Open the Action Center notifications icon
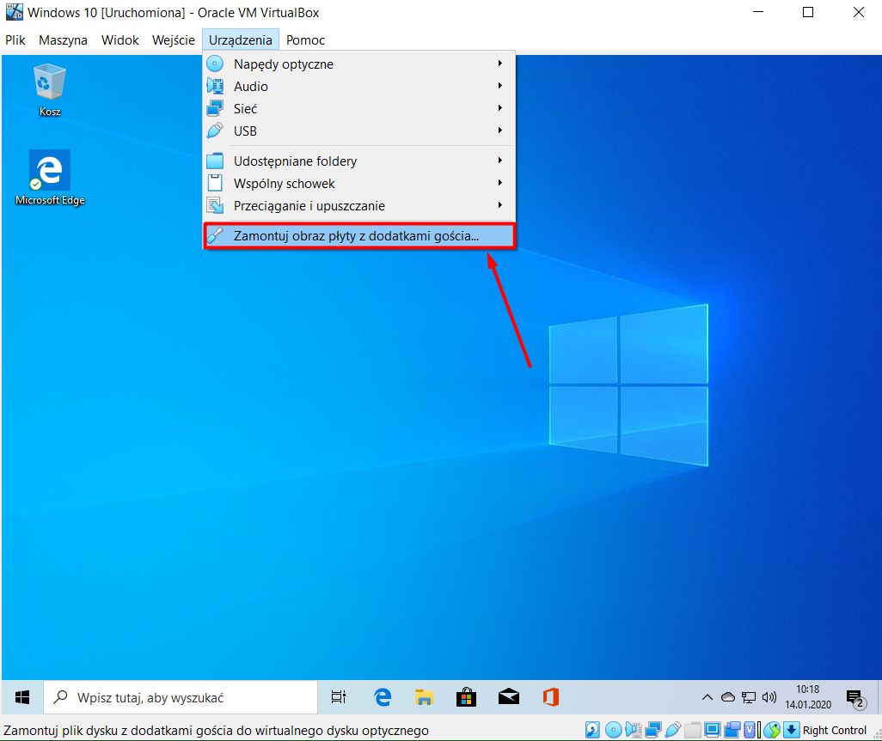Image resolution: width=882 pixels, height=741 pixels. 855,698
